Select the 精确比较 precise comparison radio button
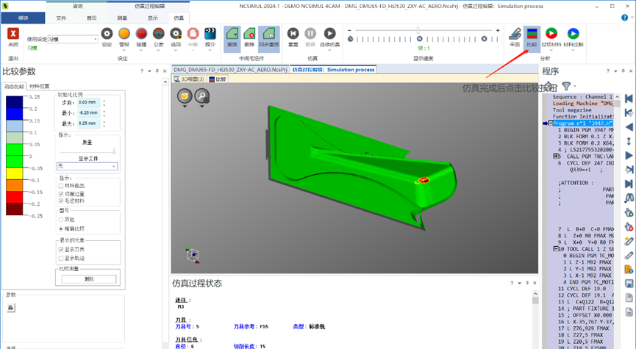The width and height of the screenshot is (636, 349). click(x=61, y=229)
